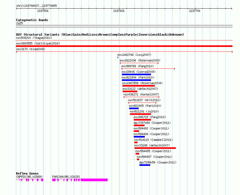Click the nsv584495 (Cooper2011) label

(153, 151)
